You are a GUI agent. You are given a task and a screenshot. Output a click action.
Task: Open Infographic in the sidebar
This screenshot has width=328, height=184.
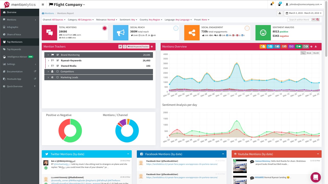tap(19, 27)
